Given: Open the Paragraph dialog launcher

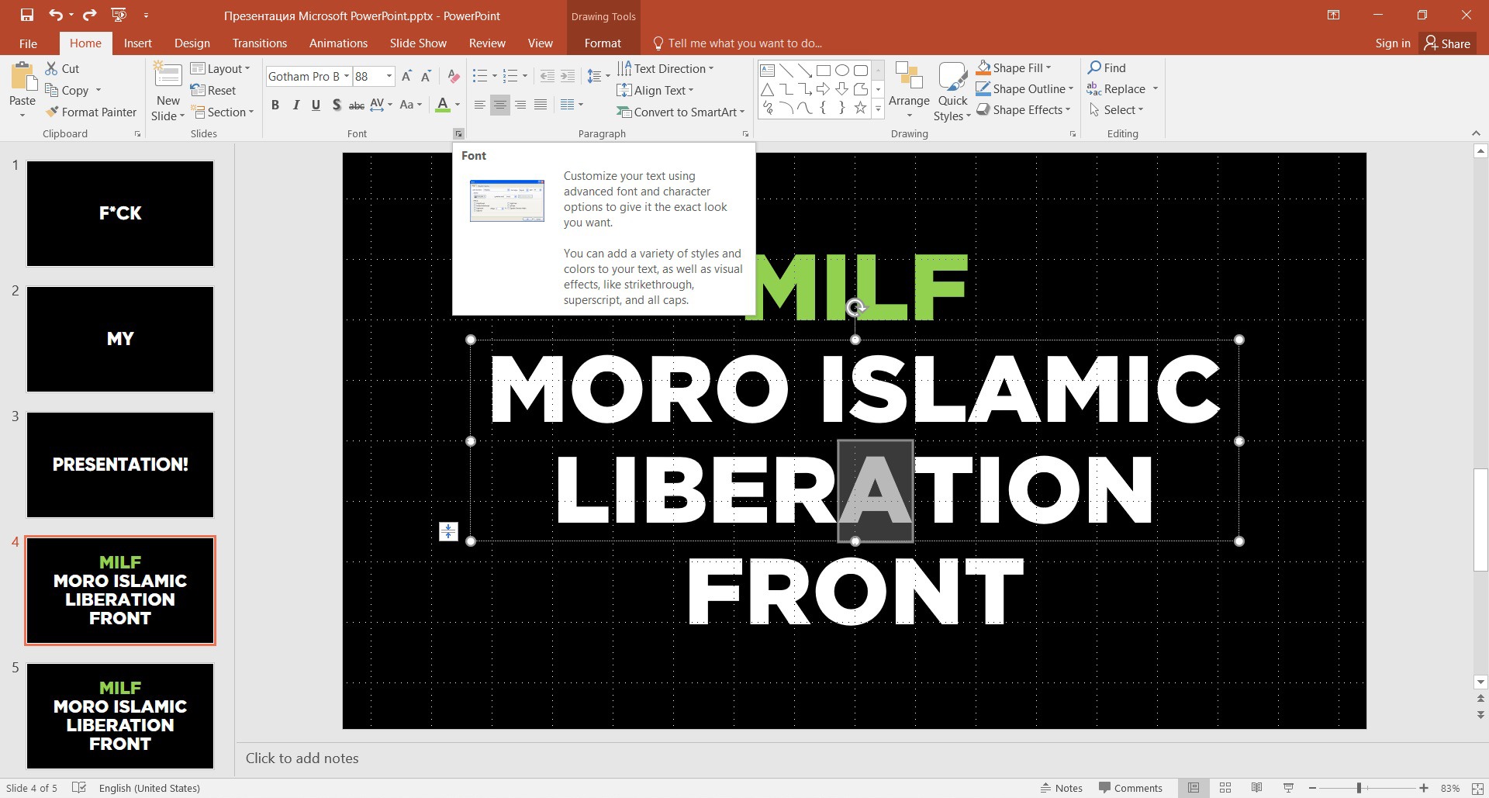Looking at the screenshot, I should point(745,134).
